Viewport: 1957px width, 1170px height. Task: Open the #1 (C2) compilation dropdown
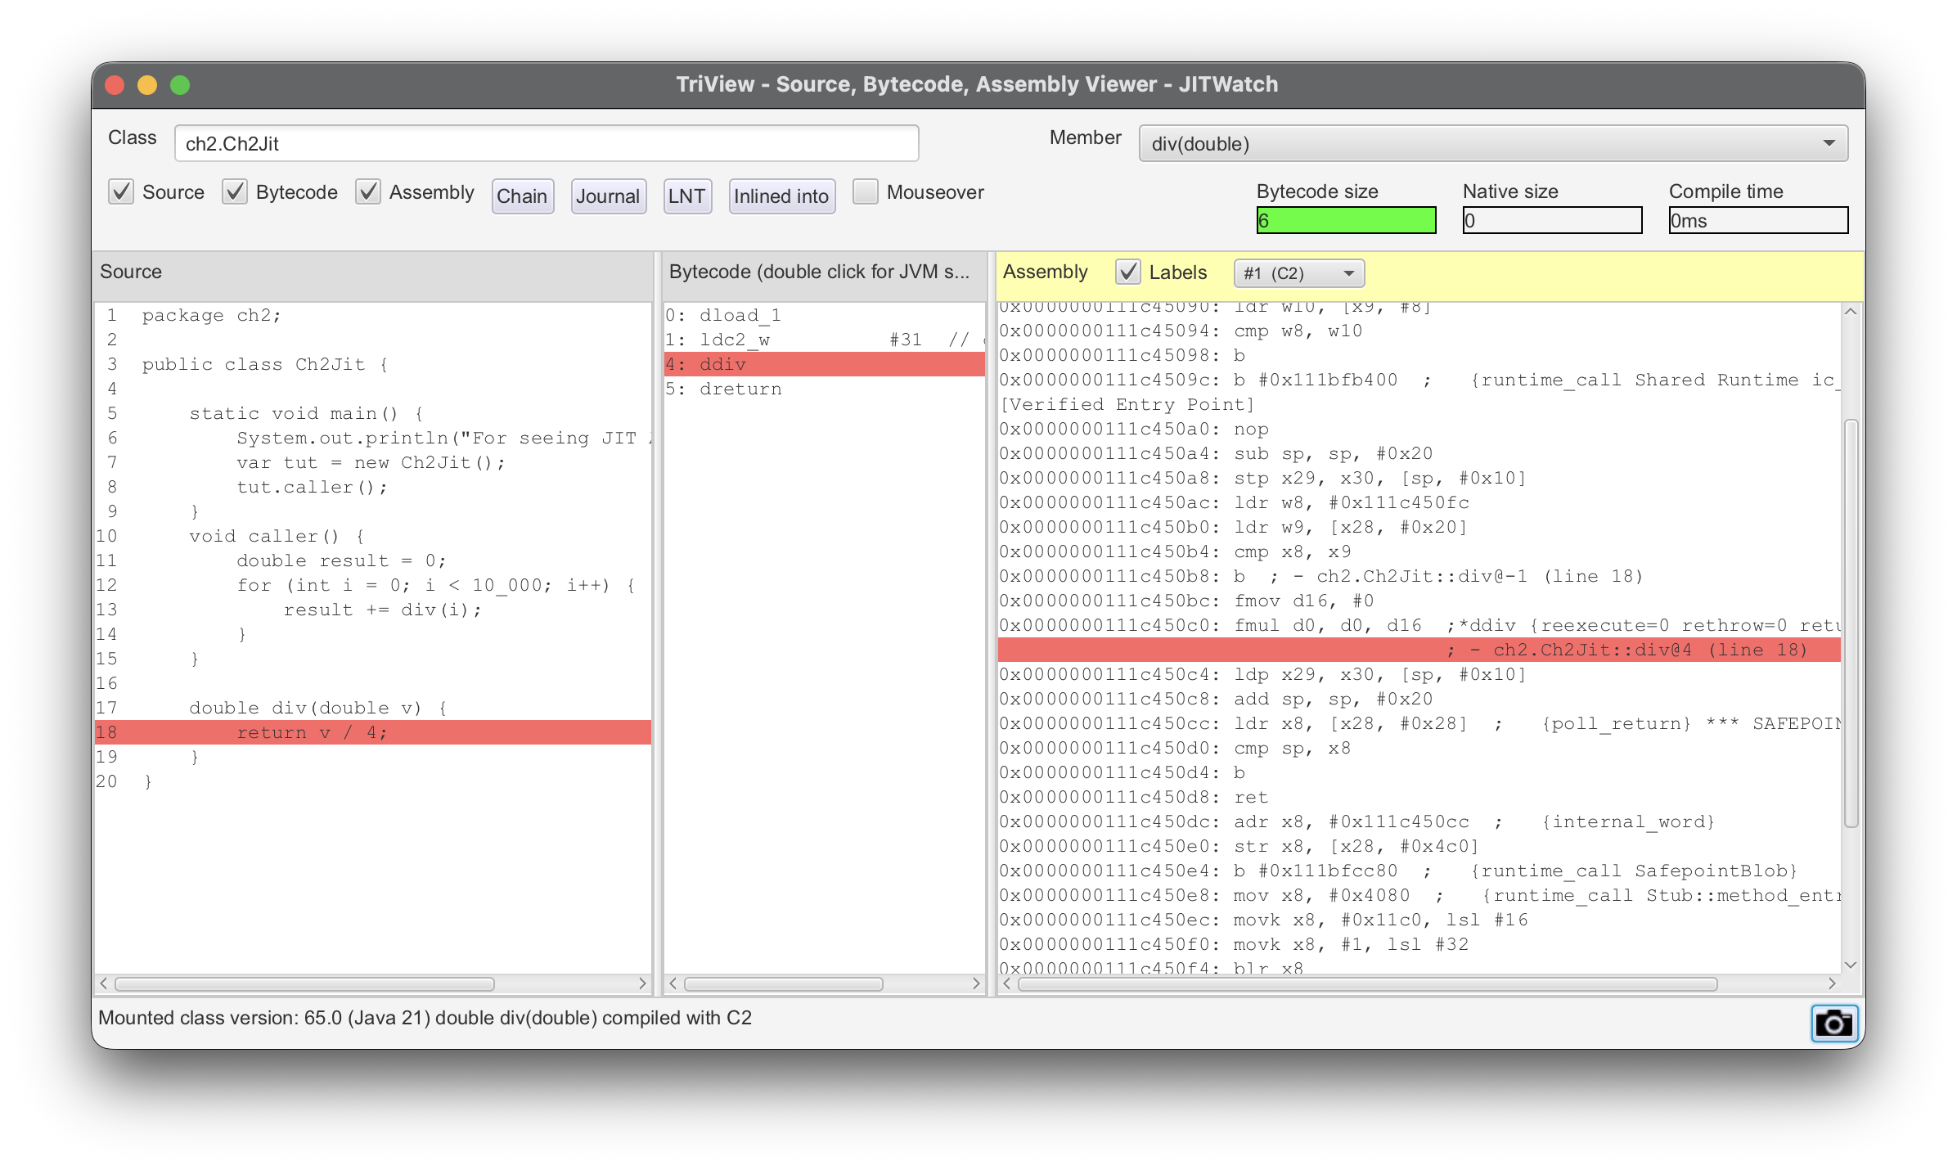click(1298, 273)
